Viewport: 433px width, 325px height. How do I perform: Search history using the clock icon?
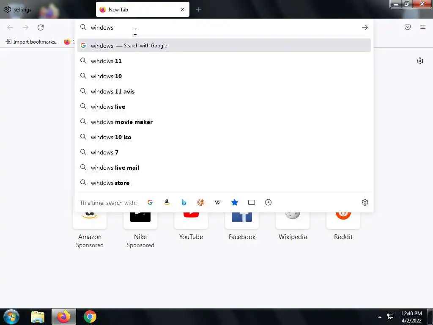pyautogui.click(x=269, y=202)
